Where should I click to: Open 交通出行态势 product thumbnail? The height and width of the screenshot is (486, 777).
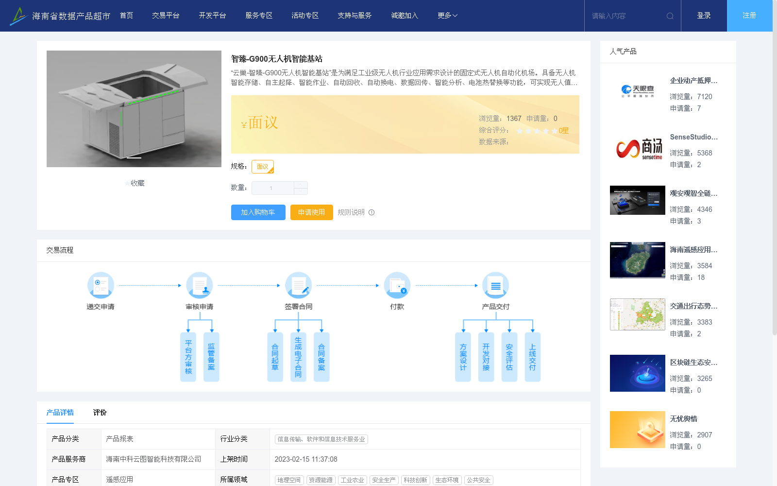pos(638,314)
